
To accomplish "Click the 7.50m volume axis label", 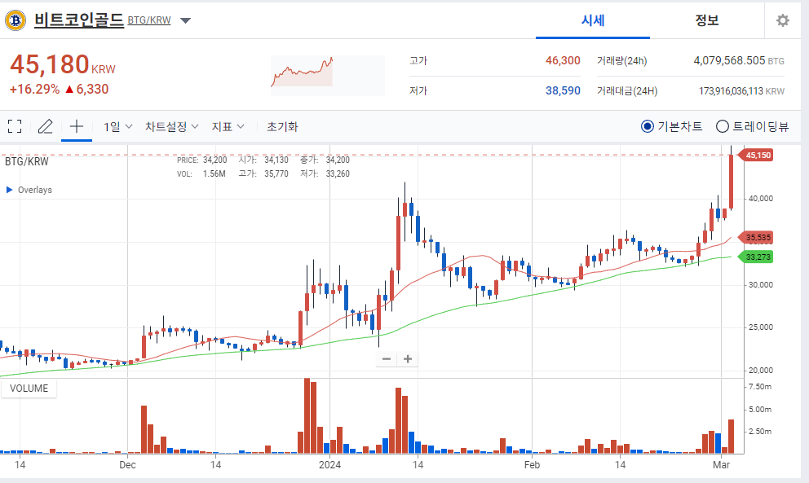I will point(760,387).
